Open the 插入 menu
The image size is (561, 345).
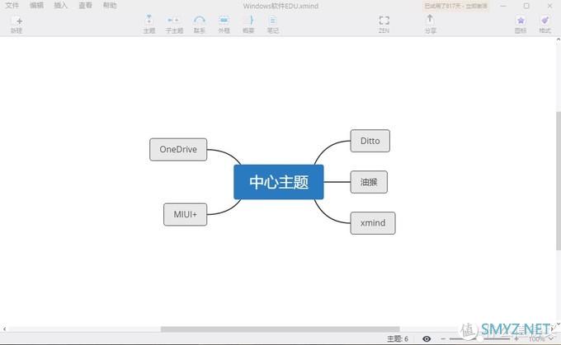click(60, 6)
